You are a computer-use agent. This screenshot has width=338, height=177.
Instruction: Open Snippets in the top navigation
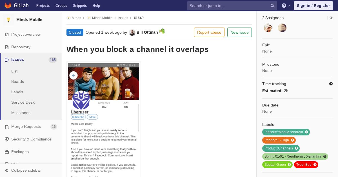tap(80, 6)
